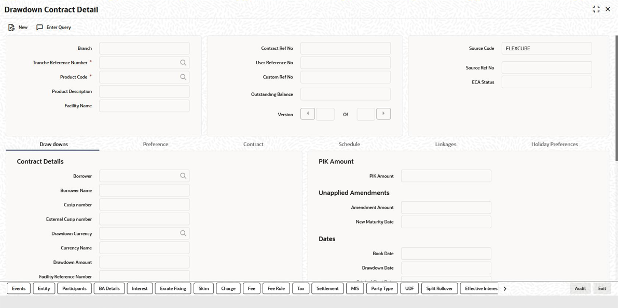Open the MIS screen

(355, 288)
